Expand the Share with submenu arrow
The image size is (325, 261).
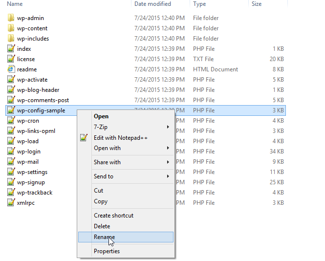168,162
